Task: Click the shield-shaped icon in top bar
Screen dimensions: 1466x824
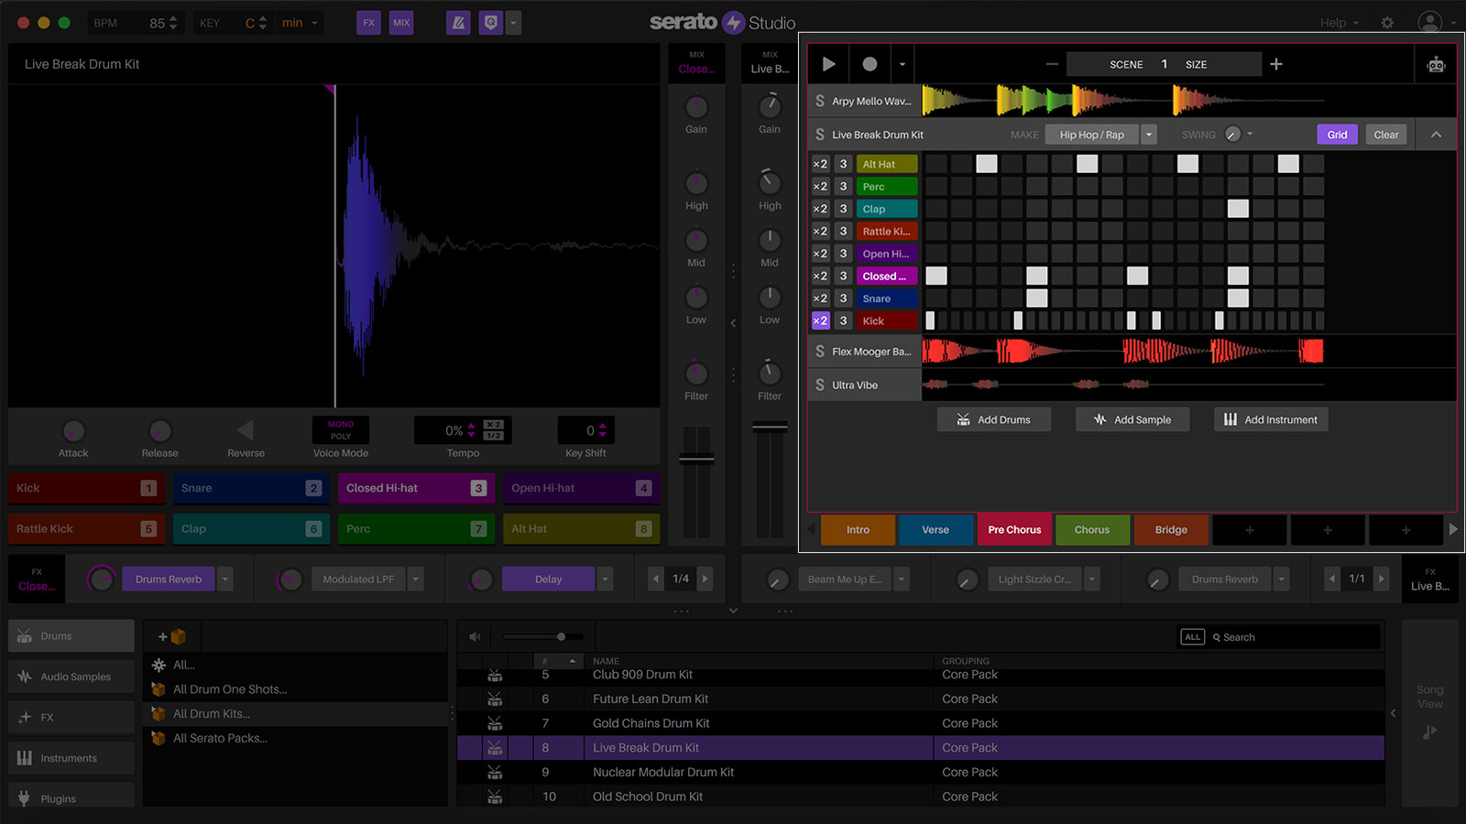Action: 491,23
